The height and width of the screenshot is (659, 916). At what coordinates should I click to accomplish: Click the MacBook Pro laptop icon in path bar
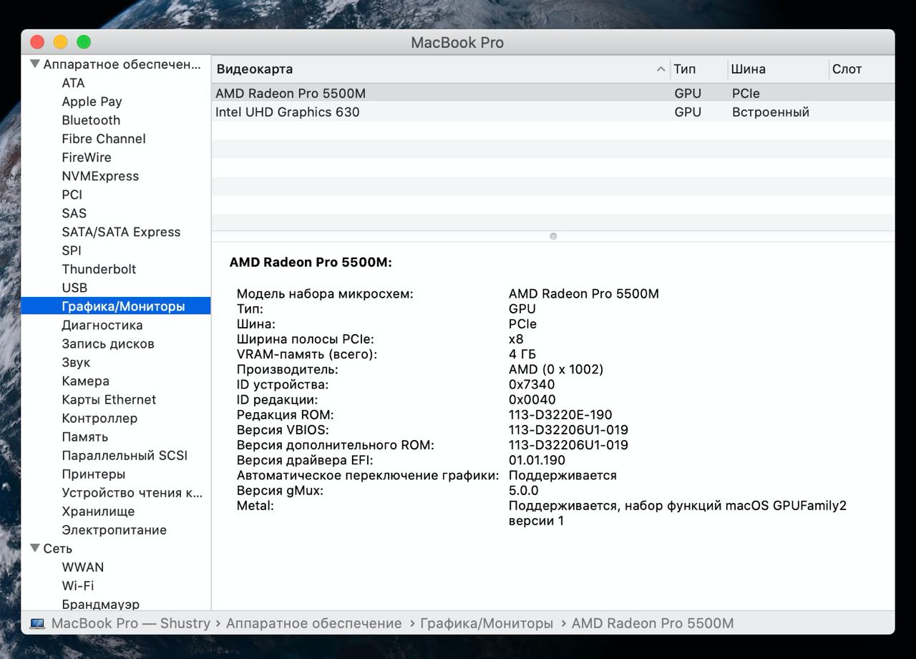[x=37, y=623]
